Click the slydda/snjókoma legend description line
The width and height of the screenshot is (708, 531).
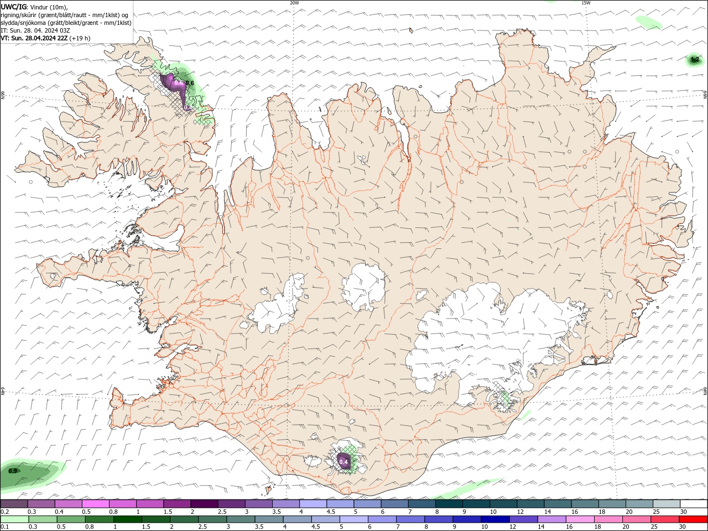[66, 23]
